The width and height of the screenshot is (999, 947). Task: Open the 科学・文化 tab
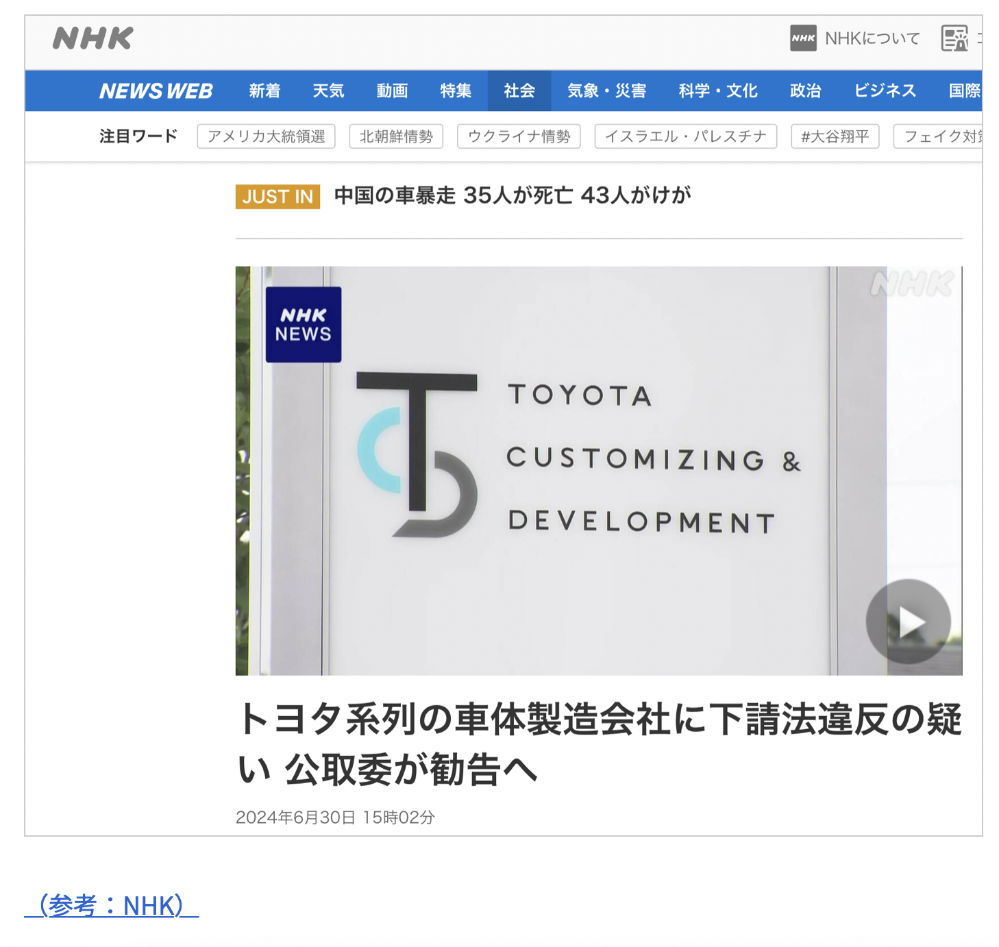(718, 90)
